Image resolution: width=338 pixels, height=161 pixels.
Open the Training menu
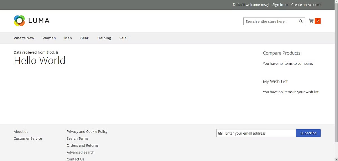pyautogui.click(x=104, y=38)
